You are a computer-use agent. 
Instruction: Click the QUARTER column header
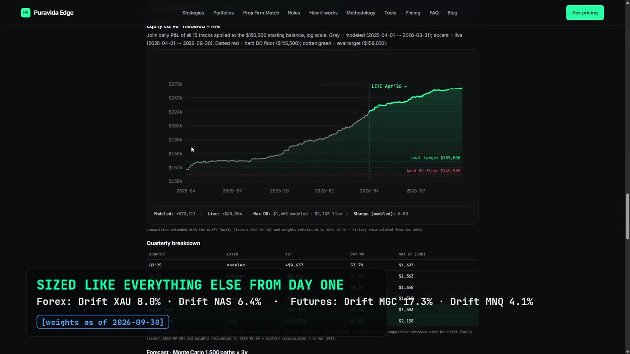(157, 254)
